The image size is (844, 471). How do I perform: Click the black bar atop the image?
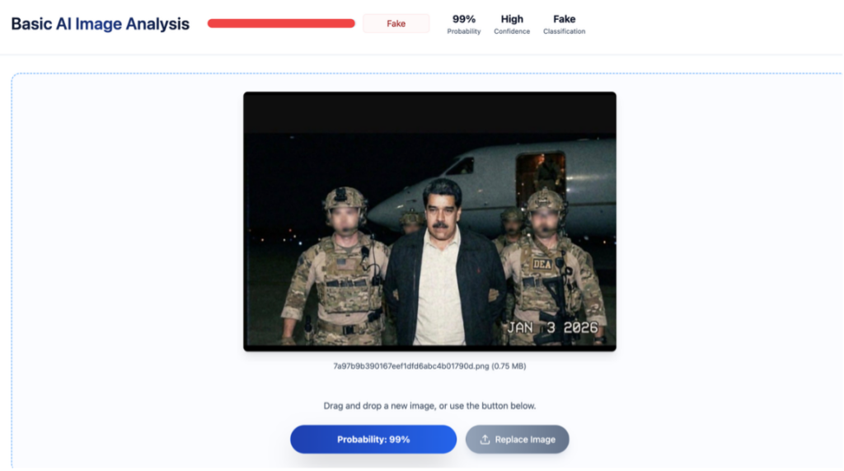coord(429,113)
